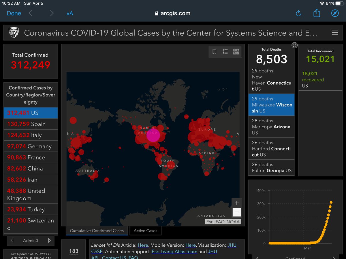Image resolution: width=346 pixels, height=259 pixels.
Task: Open the AA text size menu
Action: pos(70,14)
